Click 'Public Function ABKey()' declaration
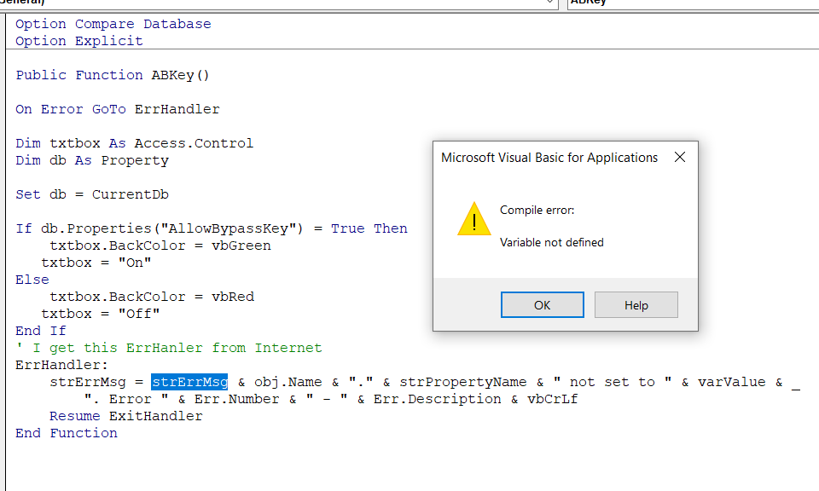 (113, 75)
